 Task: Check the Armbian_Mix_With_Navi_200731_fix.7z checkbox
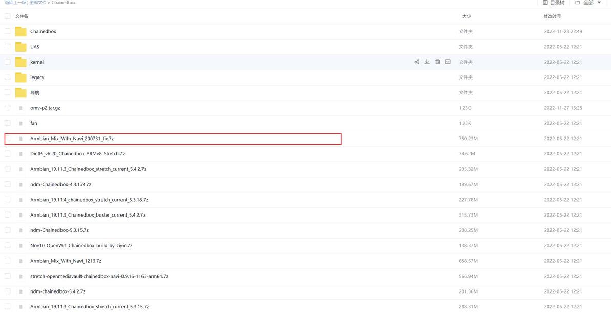7,138
